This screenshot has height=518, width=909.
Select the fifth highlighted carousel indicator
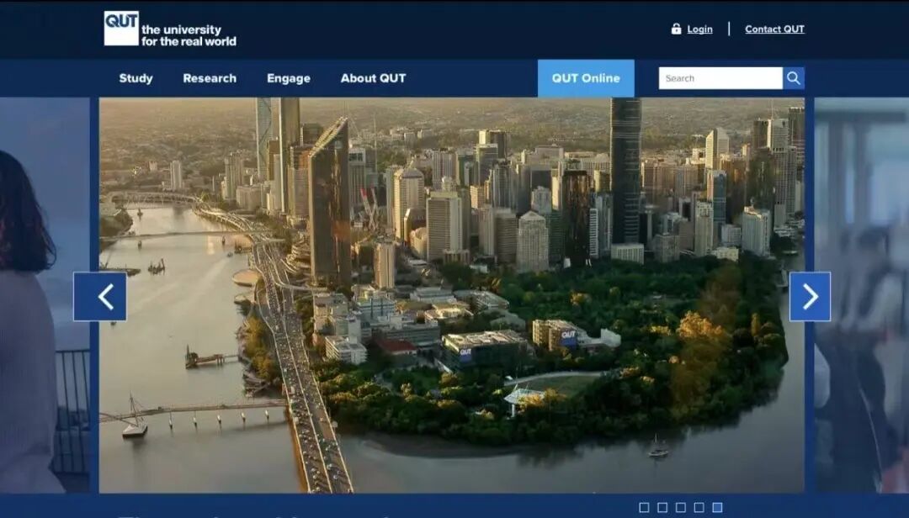(717, 507)
